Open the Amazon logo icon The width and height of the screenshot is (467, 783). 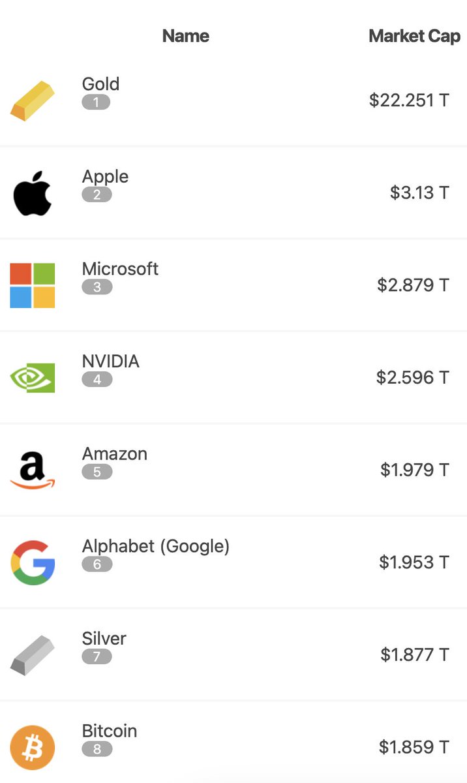coord(33,471)
